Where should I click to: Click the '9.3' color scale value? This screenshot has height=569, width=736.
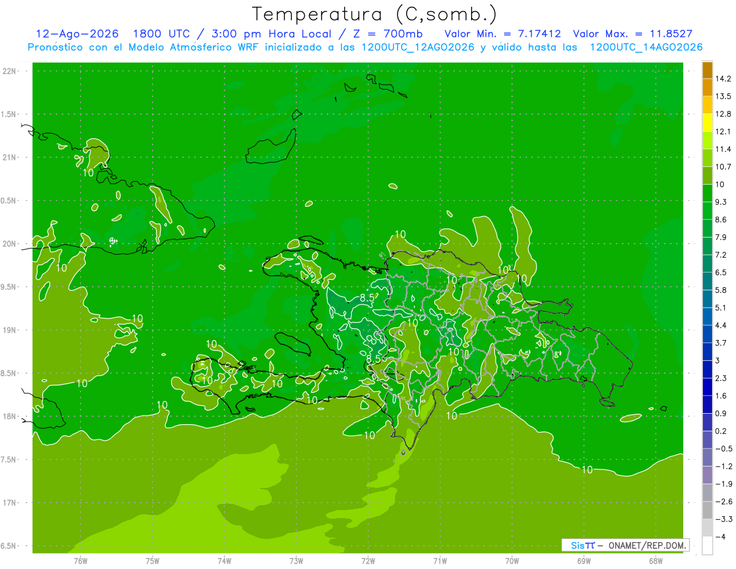point(721,202)
